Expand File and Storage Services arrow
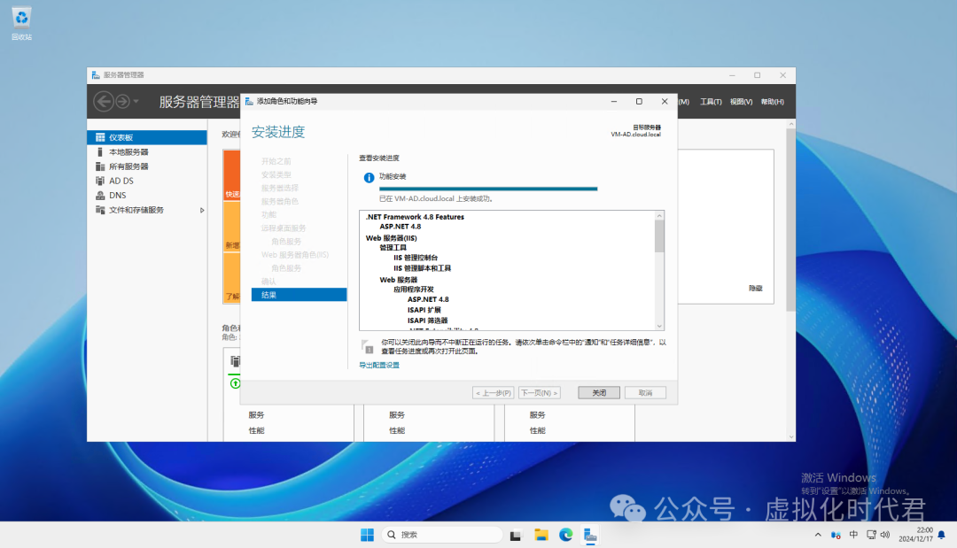The width and height of the screenshot is (957, 548). click(x=202, y=210)
